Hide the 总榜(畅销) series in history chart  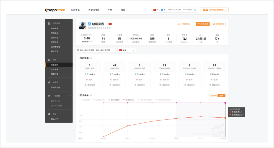point(101,100)
